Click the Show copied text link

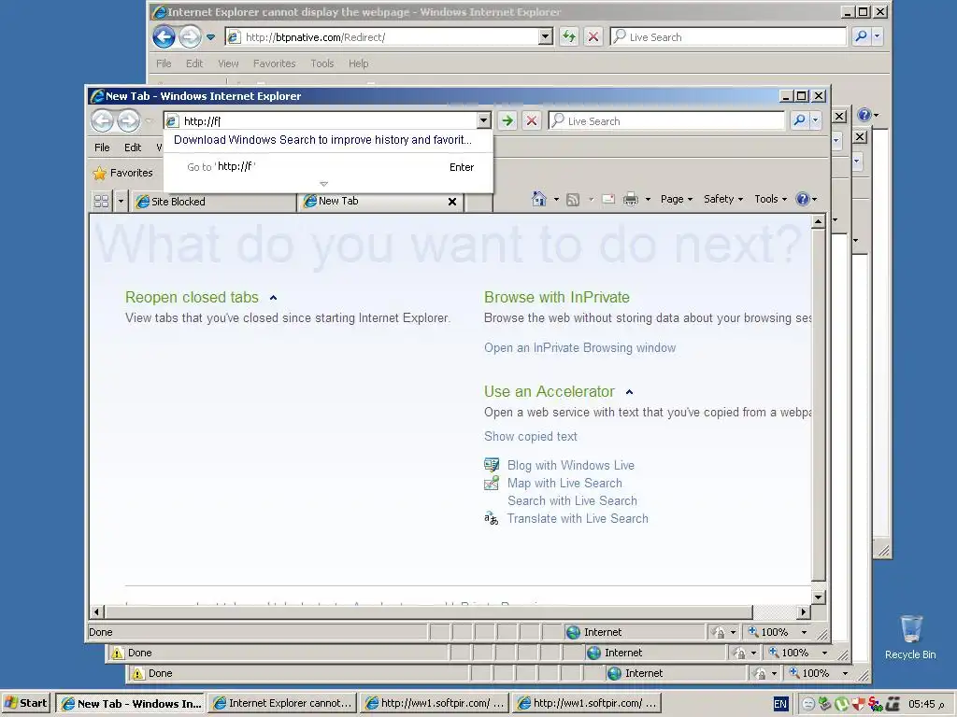click(531, 437)
